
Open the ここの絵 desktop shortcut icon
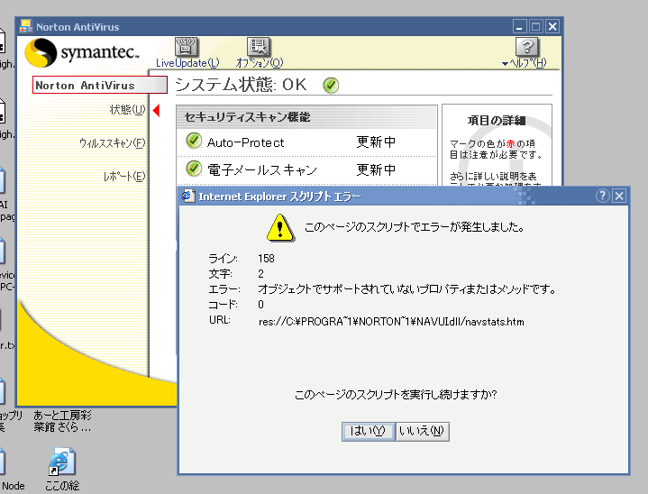pyautogui.click(x=62, y=462)
